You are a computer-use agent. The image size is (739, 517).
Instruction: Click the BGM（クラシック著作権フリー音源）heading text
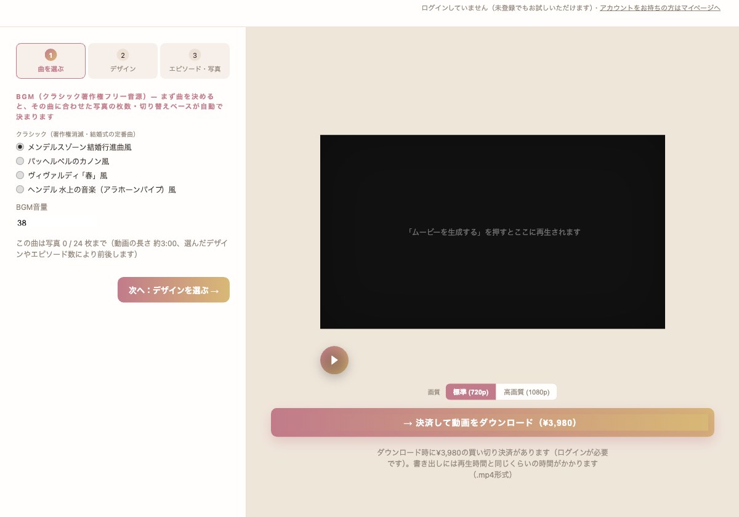coord(119,106)
